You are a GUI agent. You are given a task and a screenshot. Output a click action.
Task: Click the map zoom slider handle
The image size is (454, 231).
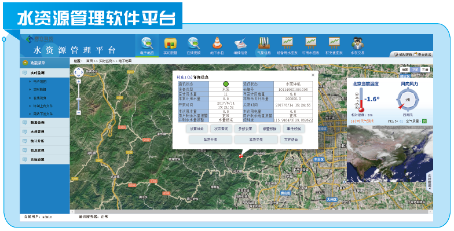click(x=79, y=100)
